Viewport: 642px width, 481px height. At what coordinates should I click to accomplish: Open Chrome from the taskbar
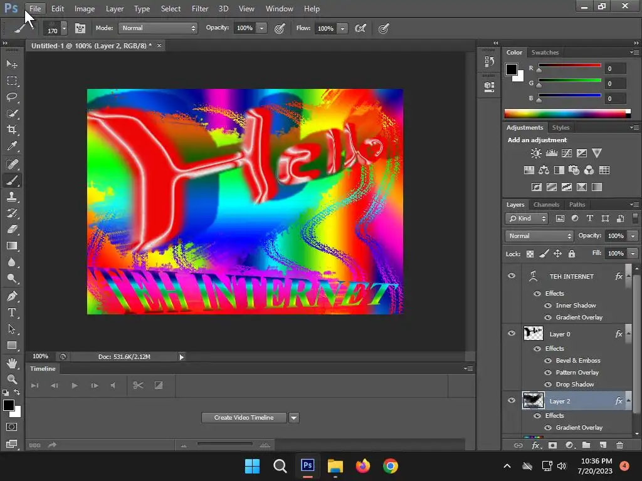pyautogui.click(x=391, y=466)
